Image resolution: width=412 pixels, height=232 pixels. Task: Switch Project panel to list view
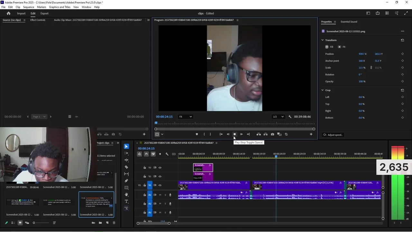click(x=13, y=223)
